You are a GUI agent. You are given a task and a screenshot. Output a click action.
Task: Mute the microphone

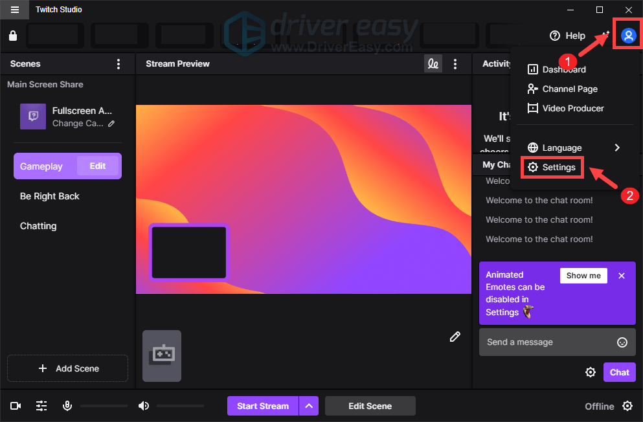(x=67, y=406)
